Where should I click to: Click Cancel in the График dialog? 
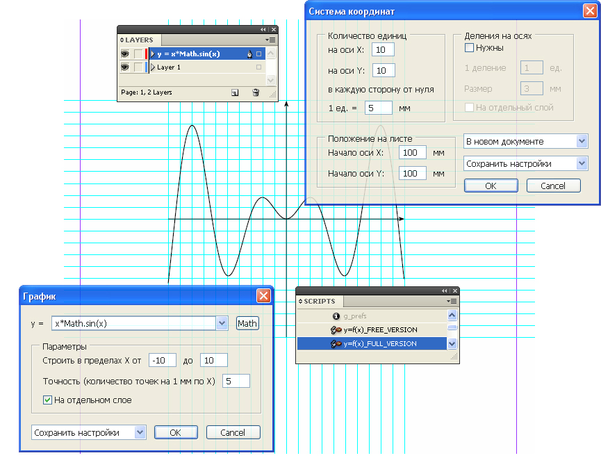coord(233,433)
